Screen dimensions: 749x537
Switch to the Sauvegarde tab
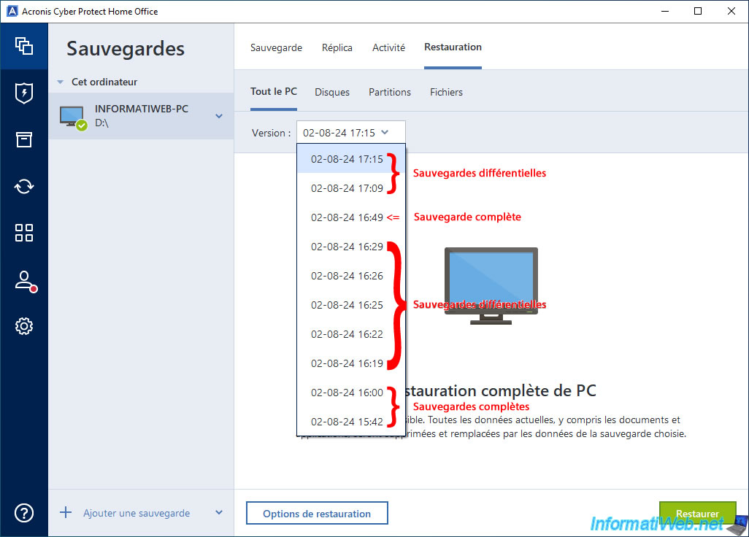276,47
